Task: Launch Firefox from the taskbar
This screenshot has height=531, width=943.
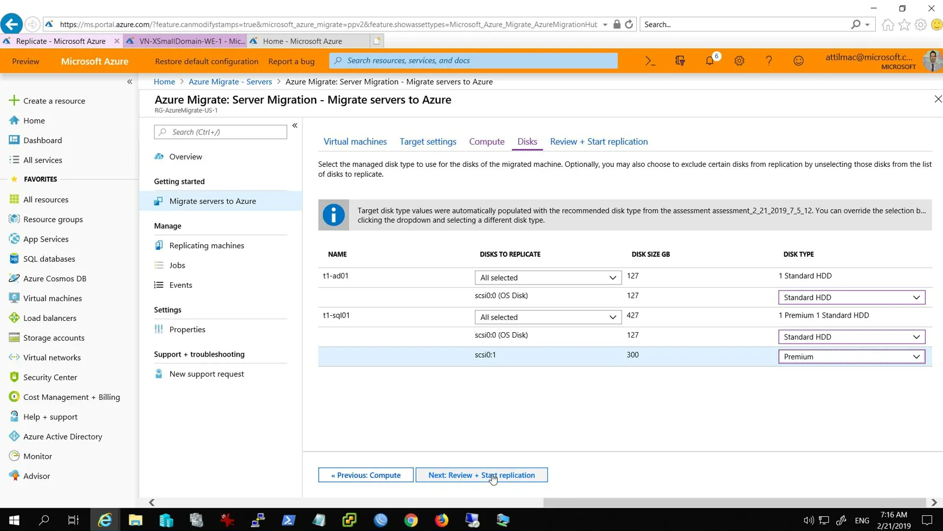Action: click(x=442, y=520)
